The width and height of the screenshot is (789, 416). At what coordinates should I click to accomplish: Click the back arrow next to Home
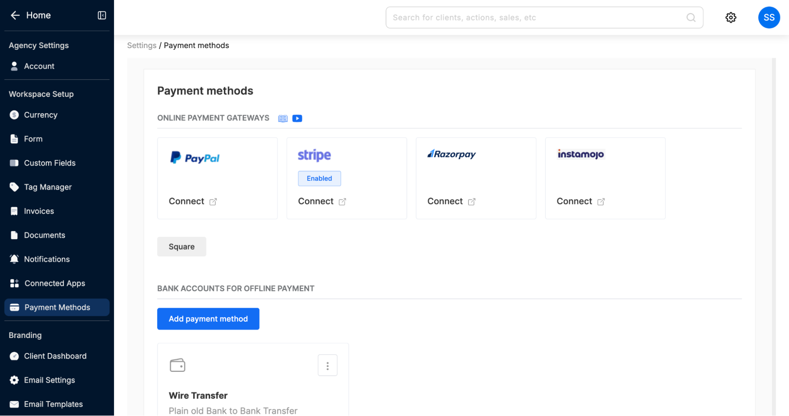point(15,15)
